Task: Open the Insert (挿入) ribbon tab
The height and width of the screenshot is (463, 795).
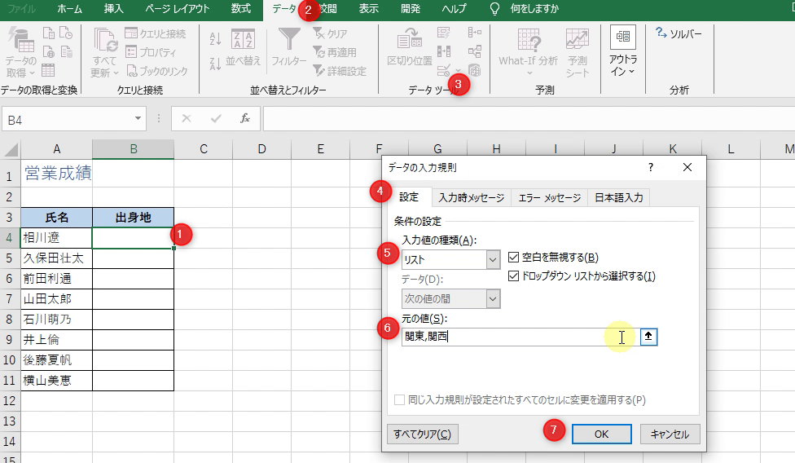Action: [114, 9]
